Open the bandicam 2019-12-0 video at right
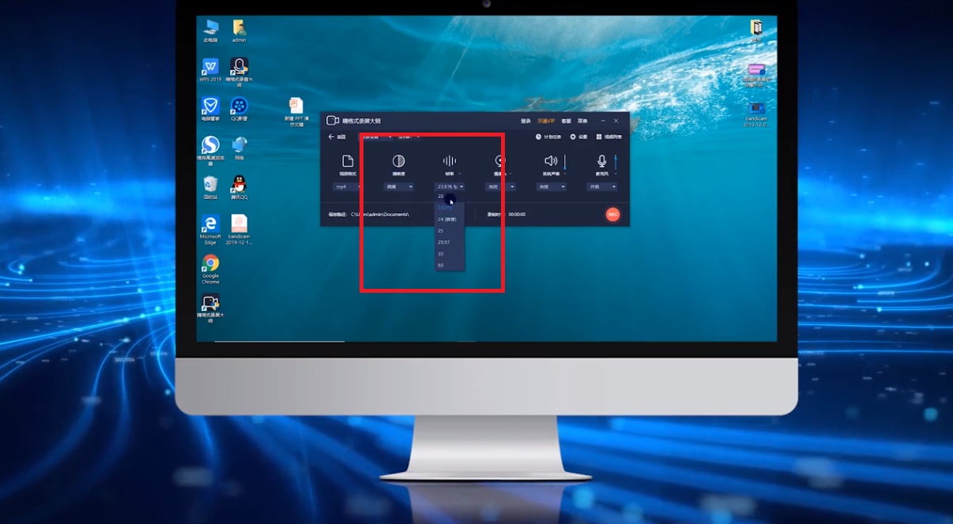 [x=756, y=114]
